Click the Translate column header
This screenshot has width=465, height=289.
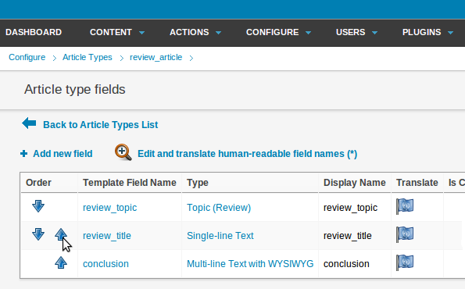pyautogui.click(x=417, y=183)
